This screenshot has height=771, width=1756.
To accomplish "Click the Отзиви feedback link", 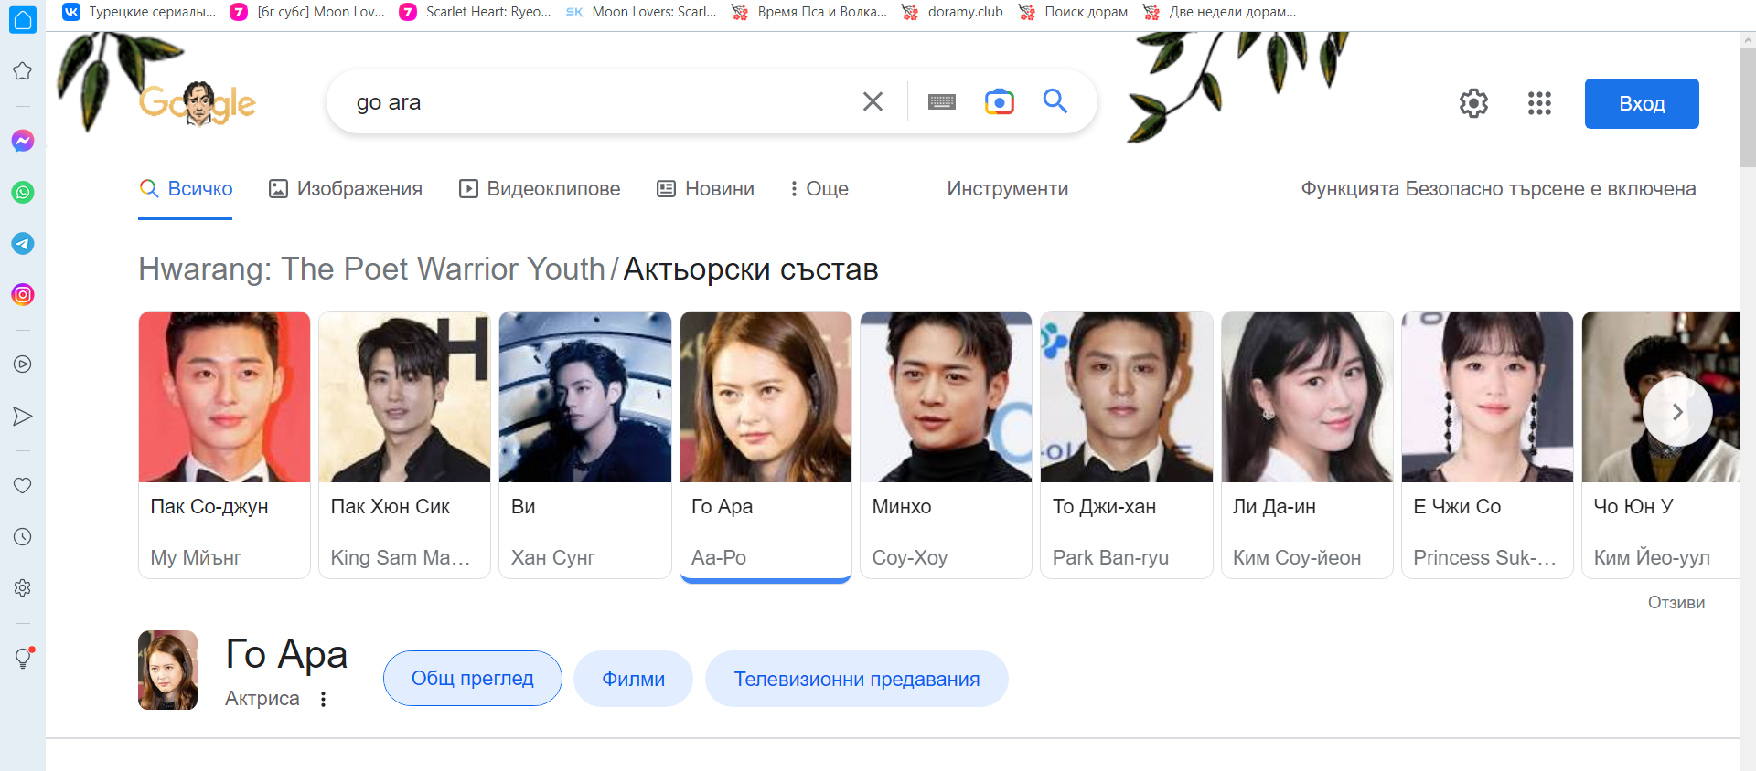I will (x=1676, y=603).
